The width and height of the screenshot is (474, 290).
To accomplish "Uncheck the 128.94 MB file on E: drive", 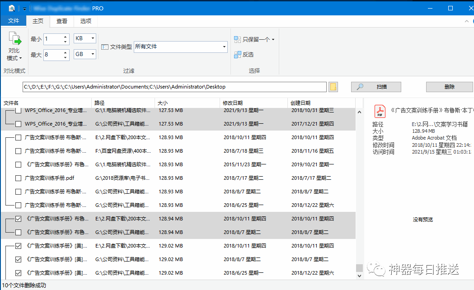I will (18, 219).
